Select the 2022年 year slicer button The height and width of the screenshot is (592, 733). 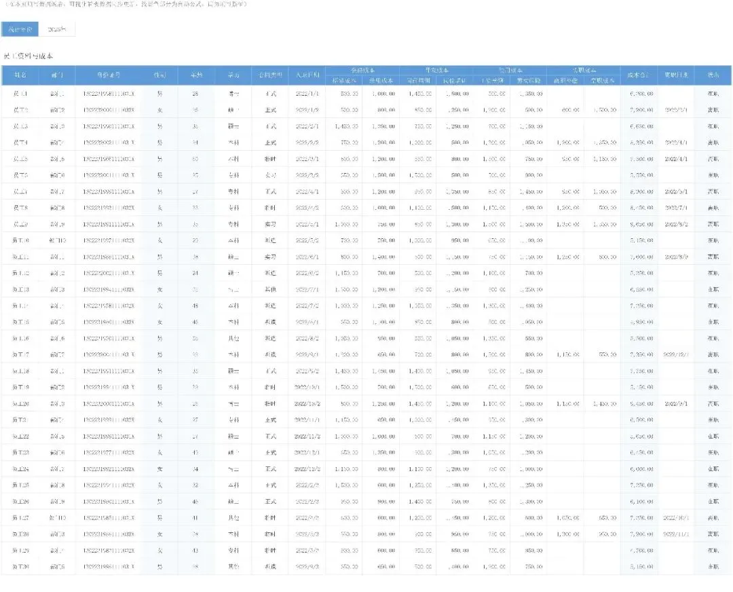(x=56, y=29)
